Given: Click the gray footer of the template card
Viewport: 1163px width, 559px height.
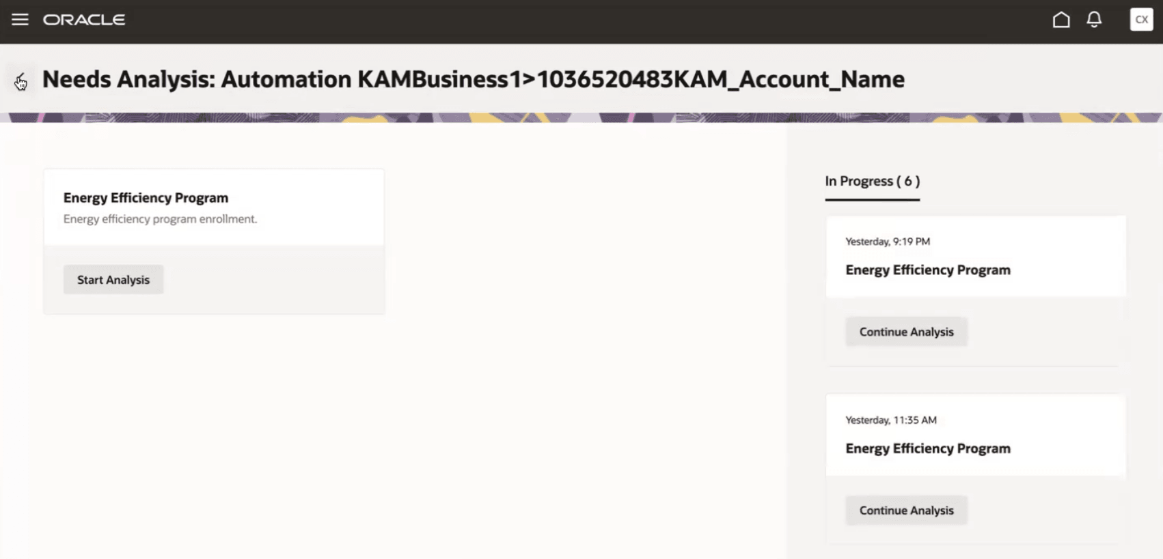Looking at the screenshot, I should click(x=214, y=280).
